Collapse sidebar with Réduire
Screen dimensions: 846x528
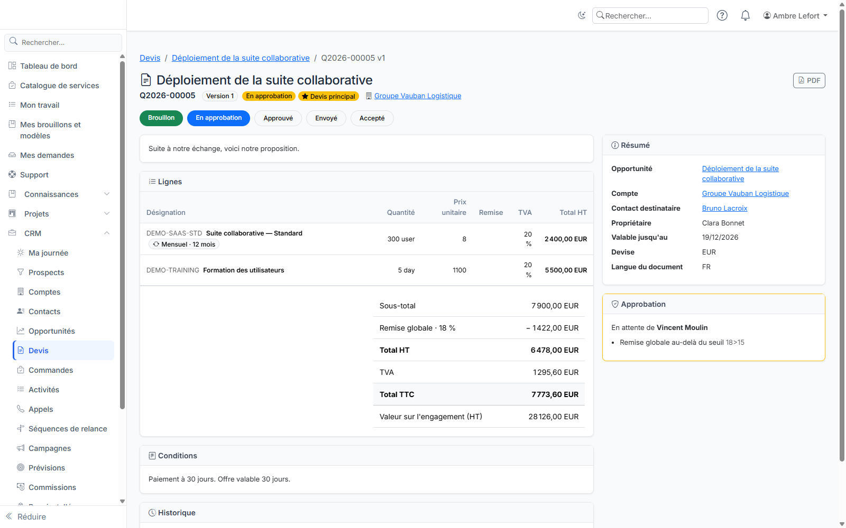coord(26,517)
